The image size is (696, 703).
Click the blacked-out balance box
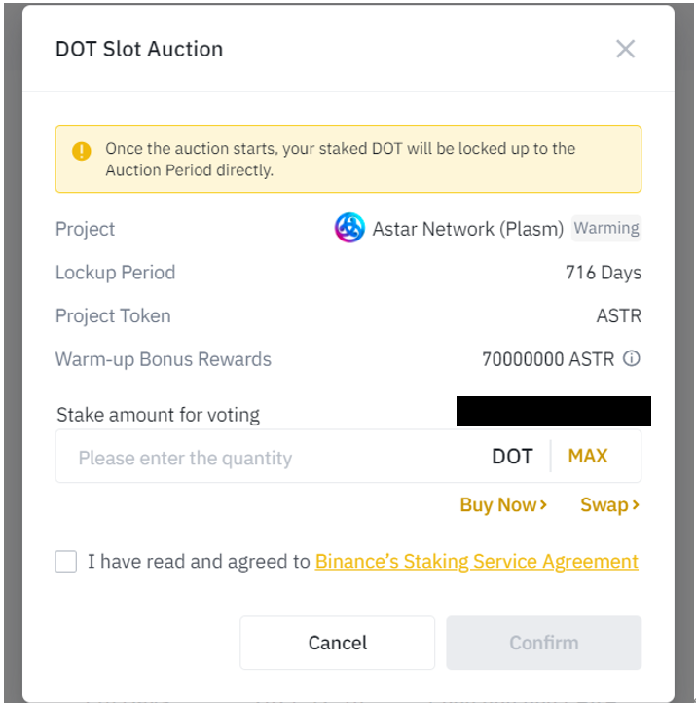pos(554,411)
